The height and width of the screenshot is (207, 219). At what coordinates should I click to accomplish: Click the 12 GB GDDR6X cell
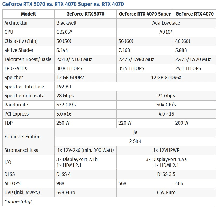[166, 77]
